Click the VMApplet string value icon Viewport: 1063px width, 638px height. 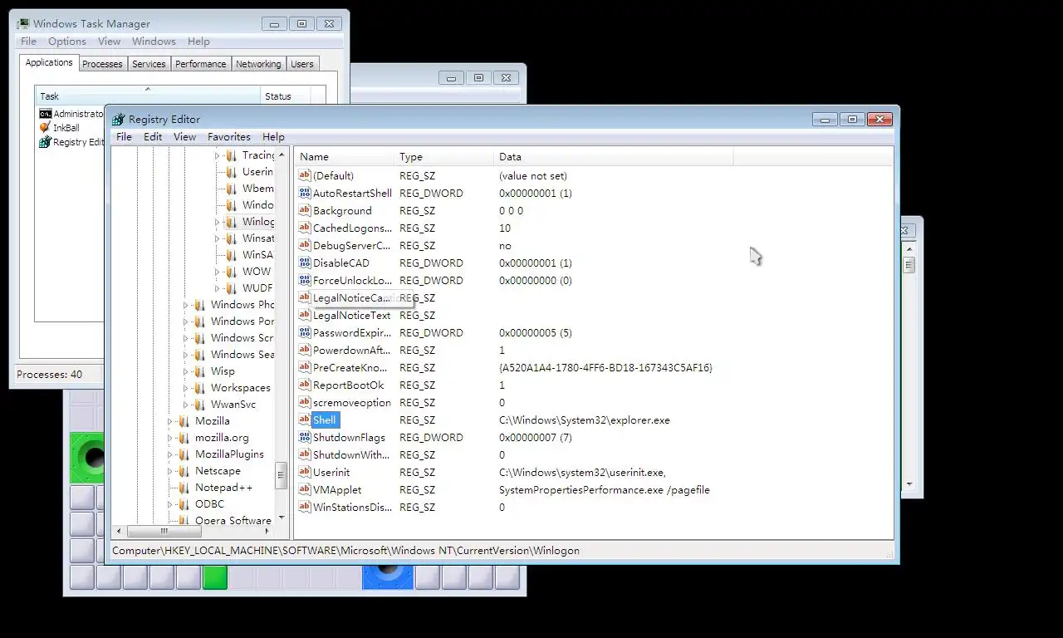(x=304, y=489)
